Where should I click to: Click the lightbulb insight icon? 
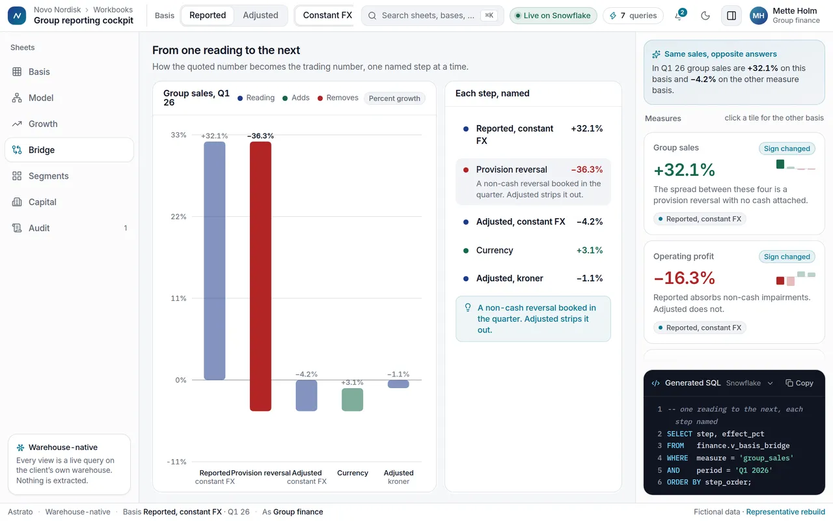click(x=467, y=308)
